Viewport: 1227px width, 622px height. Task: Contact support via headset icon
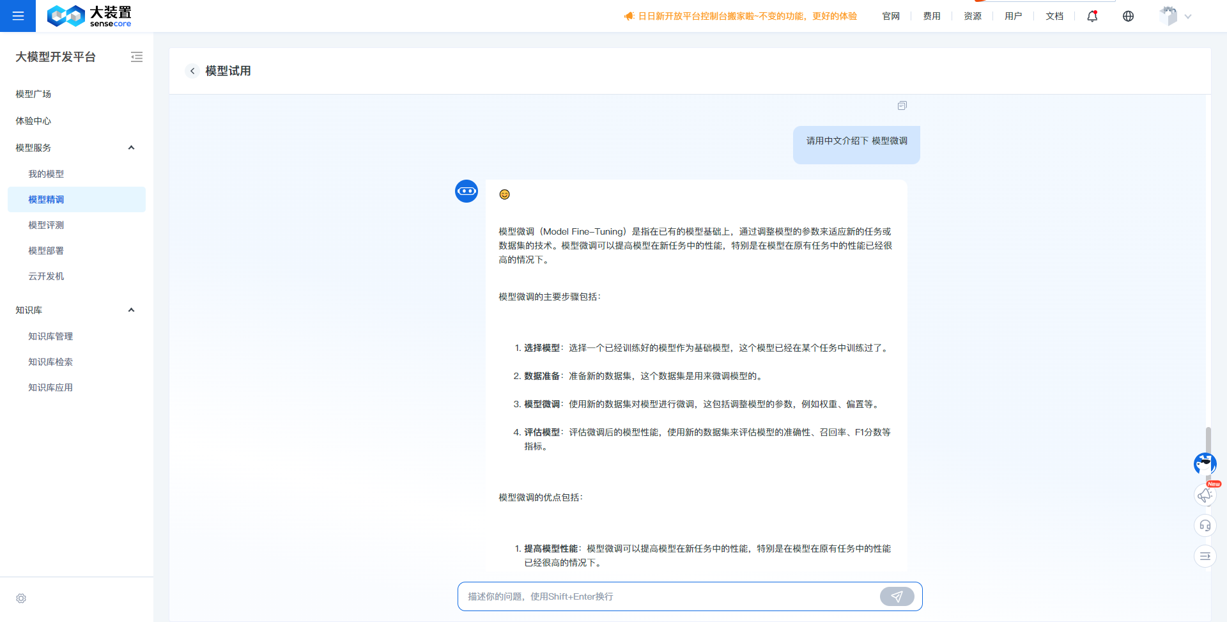pyautogui.click(x=1205, y=525)
